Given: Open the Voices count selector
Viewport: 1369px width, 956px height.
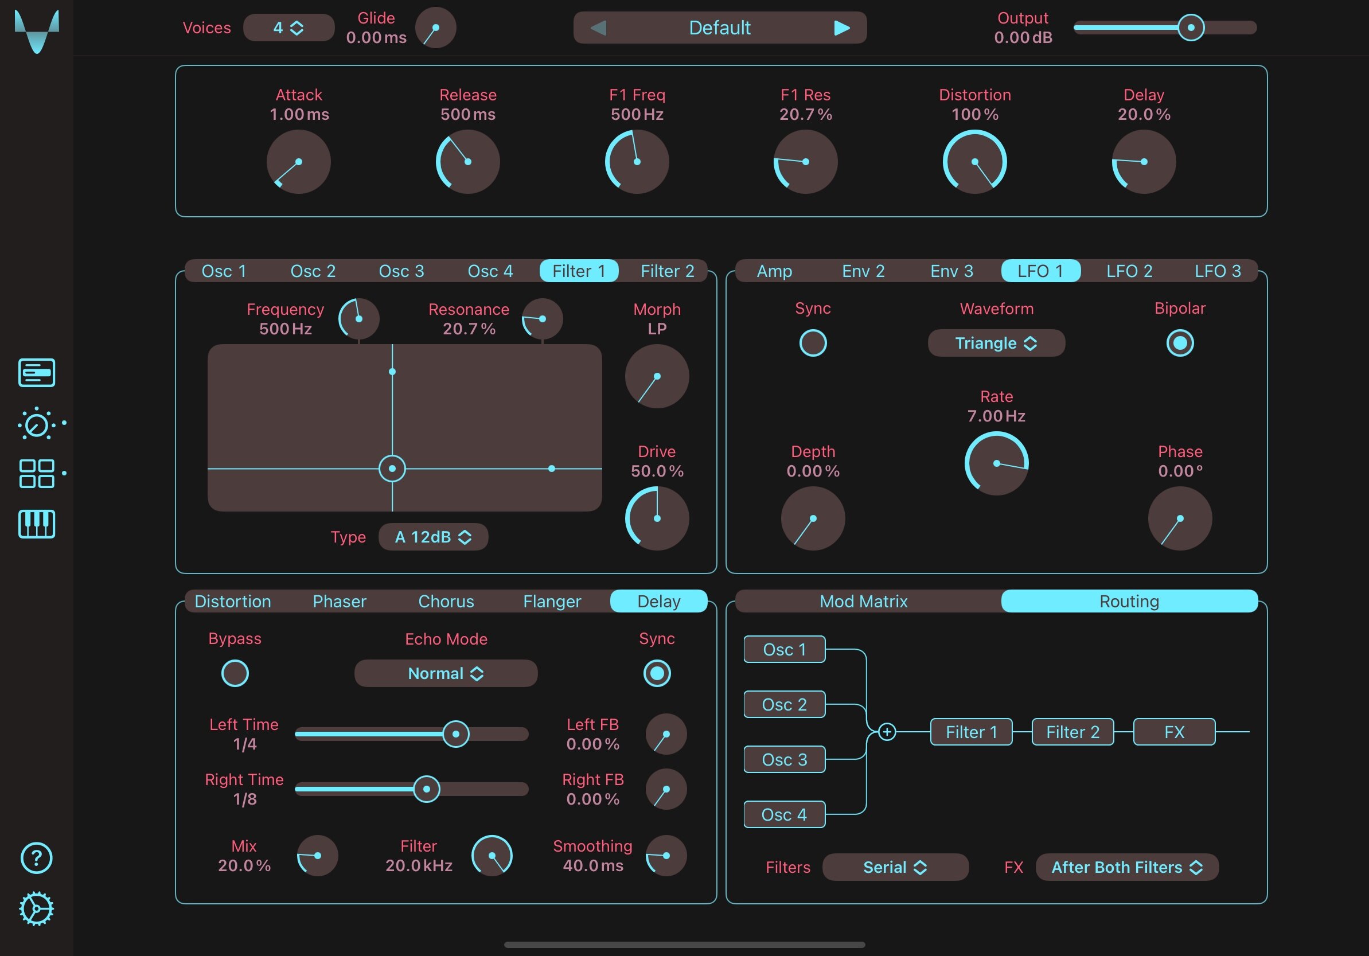Looking at the screenshot, I should (x=288, y=28).
